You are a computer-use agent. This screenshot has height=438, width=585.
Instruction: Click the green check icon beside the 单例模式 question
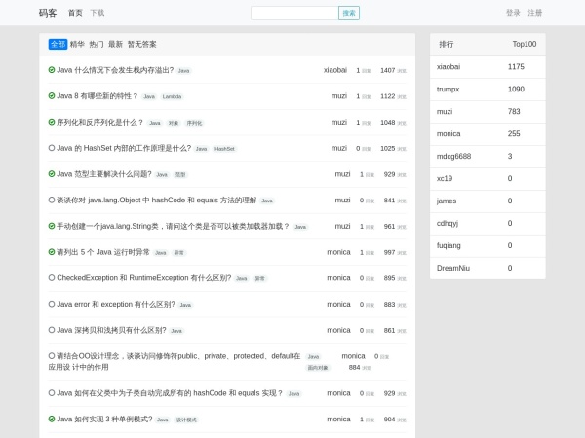52,419
